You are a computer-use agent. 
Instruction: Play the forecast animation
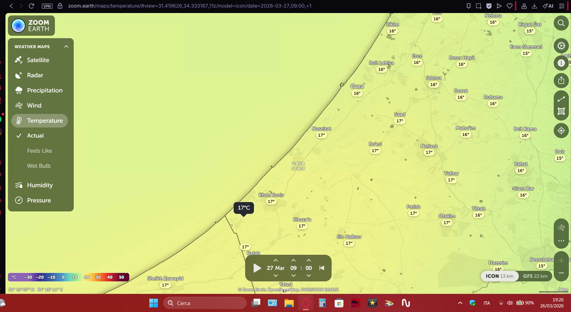(x=257, y=268)
